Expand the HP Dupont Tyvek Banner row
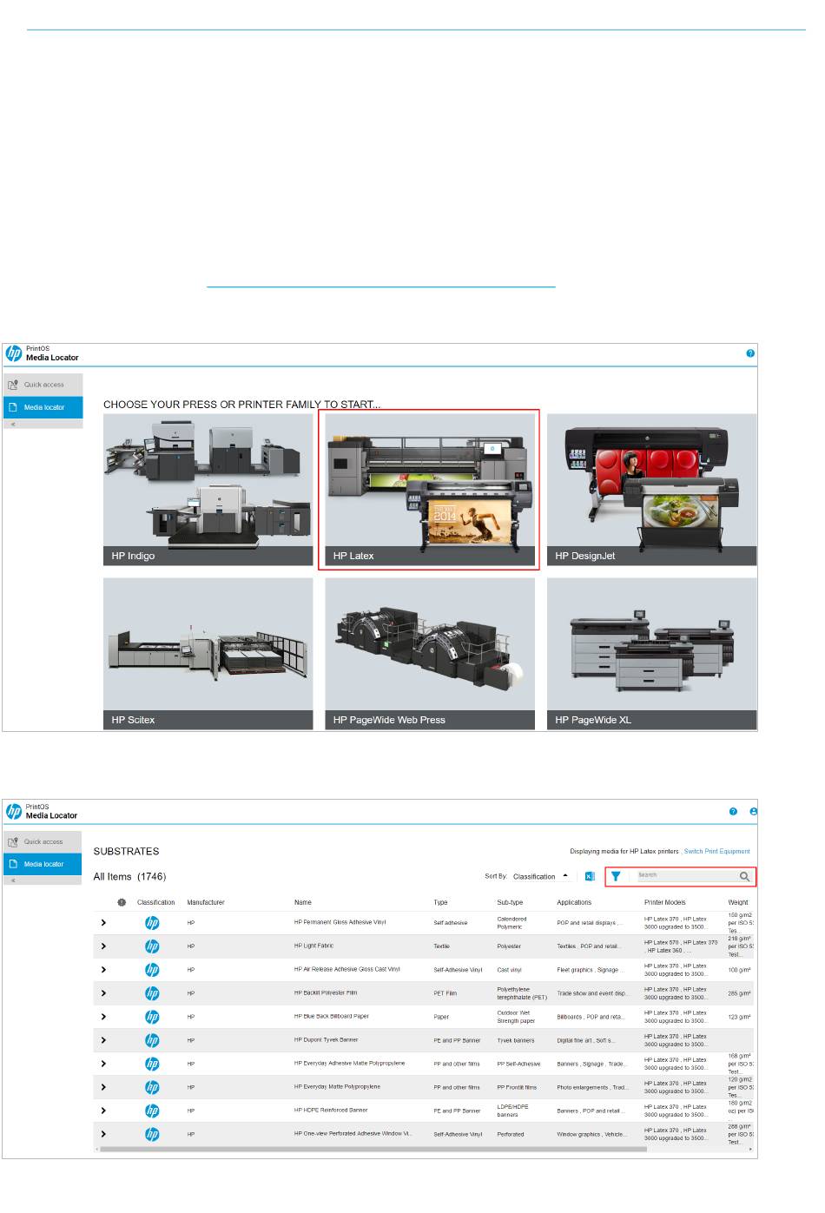Viewport: 825px width, 1213px height. 103,1040
